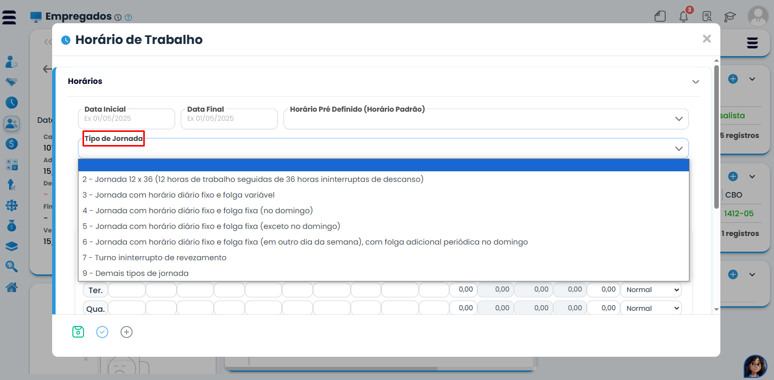Click the grey plus add icon in the dialog footer
Image resolution: width=774 pixels, height=380 pixels.
[x=127, y=332]
